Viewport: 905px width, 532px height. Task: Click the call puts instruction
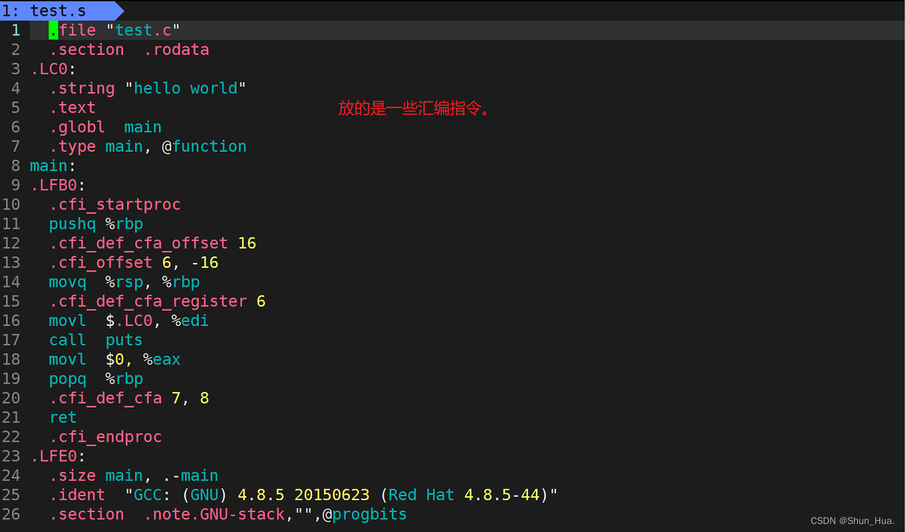pos(96,340)
